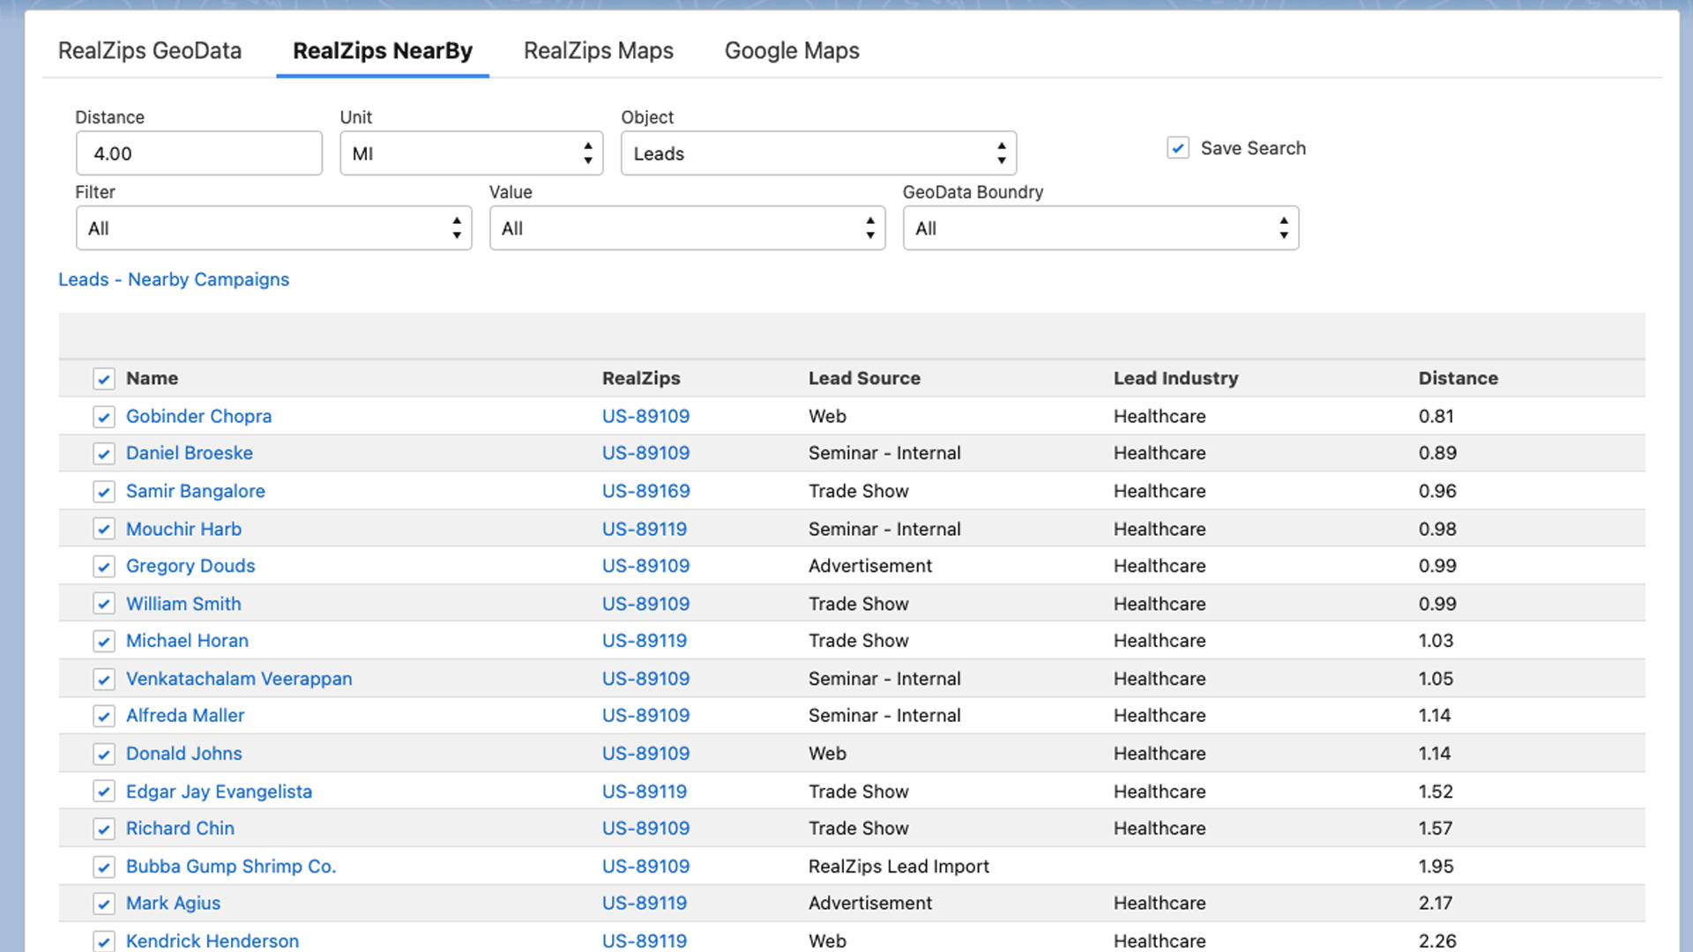The width and height of the screenshot is (1693, 952).
Task: Click inside the Distance input field
Action: pyautogui.click(x=198, y=152)
